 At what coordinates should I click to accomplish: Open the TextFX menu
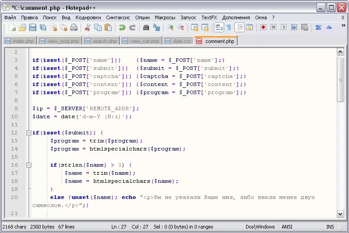(x=209, y=17)
